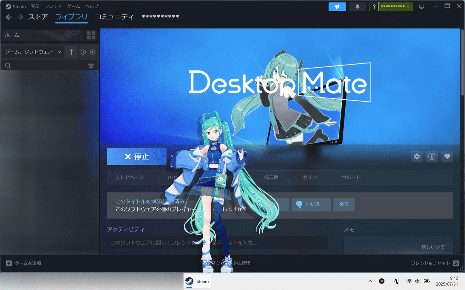Toggle the sort order up arrow
The image size is (465, 290).
coord(71,52)
